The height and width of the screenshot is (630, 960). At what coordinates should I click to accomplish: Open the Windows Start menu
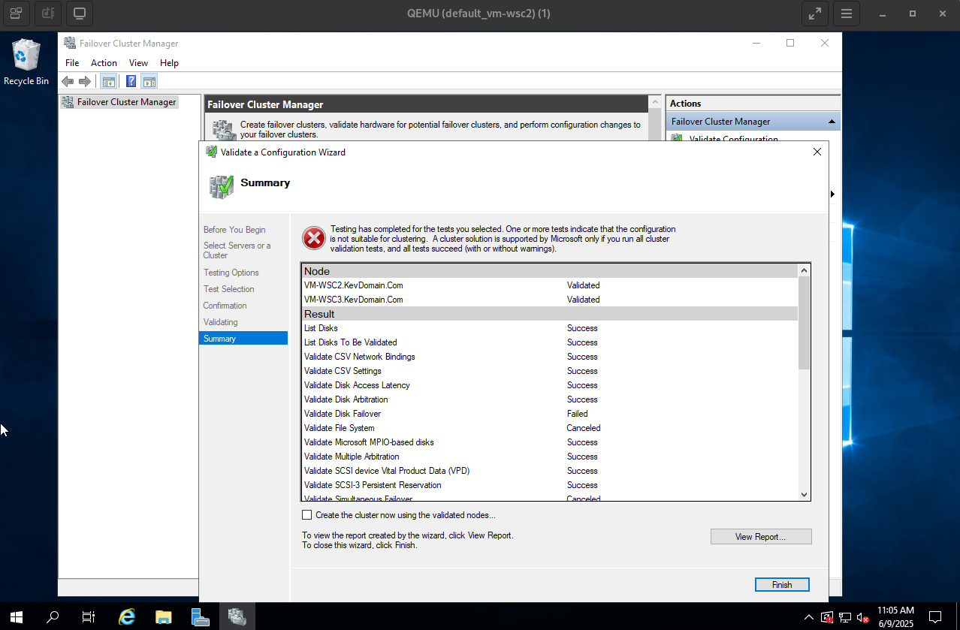(17, 616)
